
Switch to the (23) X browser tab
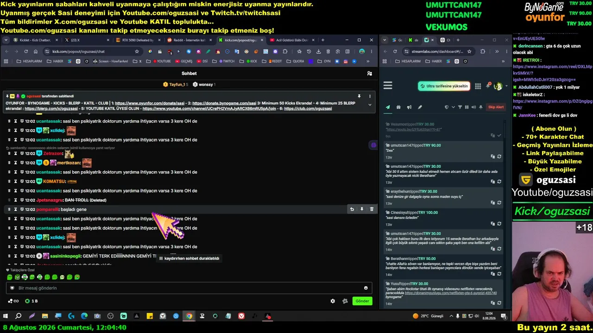coord(86,40)
